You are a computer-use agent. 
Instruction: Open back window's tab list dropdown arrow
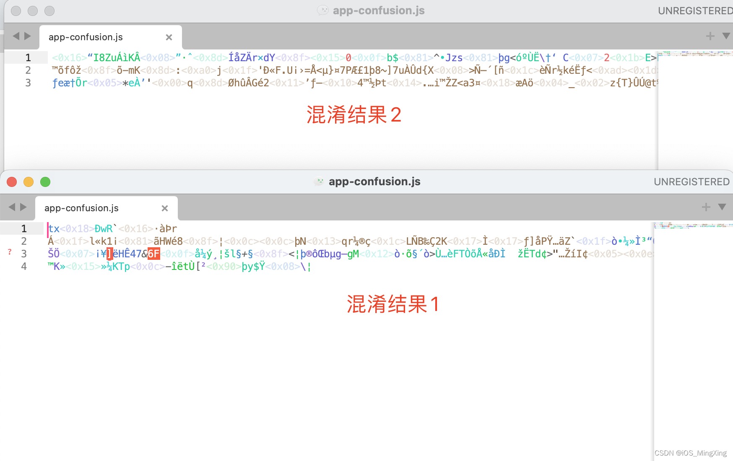pyautogui.click(x=726, y=36)
